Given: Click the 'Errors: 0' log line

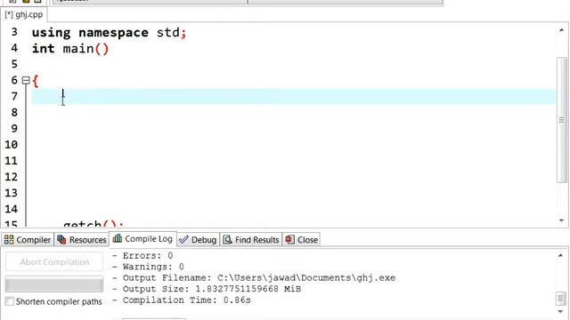Looking at the screenshot, I should coord(142,256).
